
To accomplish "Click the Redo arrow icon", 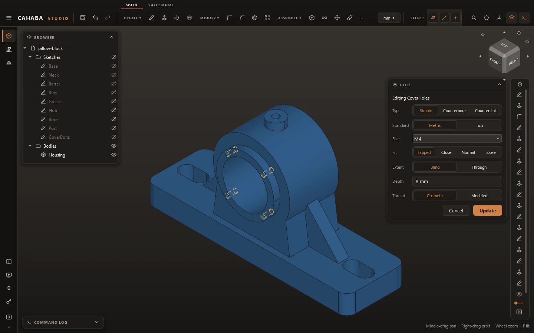I will click(108, 18).
